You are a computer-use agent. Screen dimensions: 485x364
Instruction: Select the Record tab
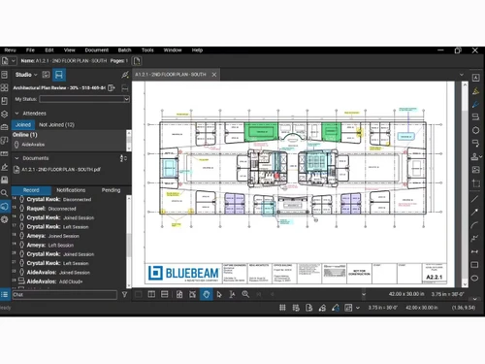(31, 190)
